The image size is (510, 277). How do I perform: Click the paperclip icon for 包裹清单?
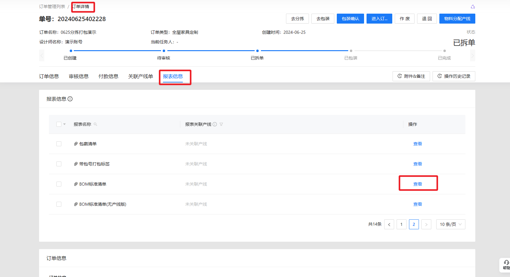pos(76,144)
